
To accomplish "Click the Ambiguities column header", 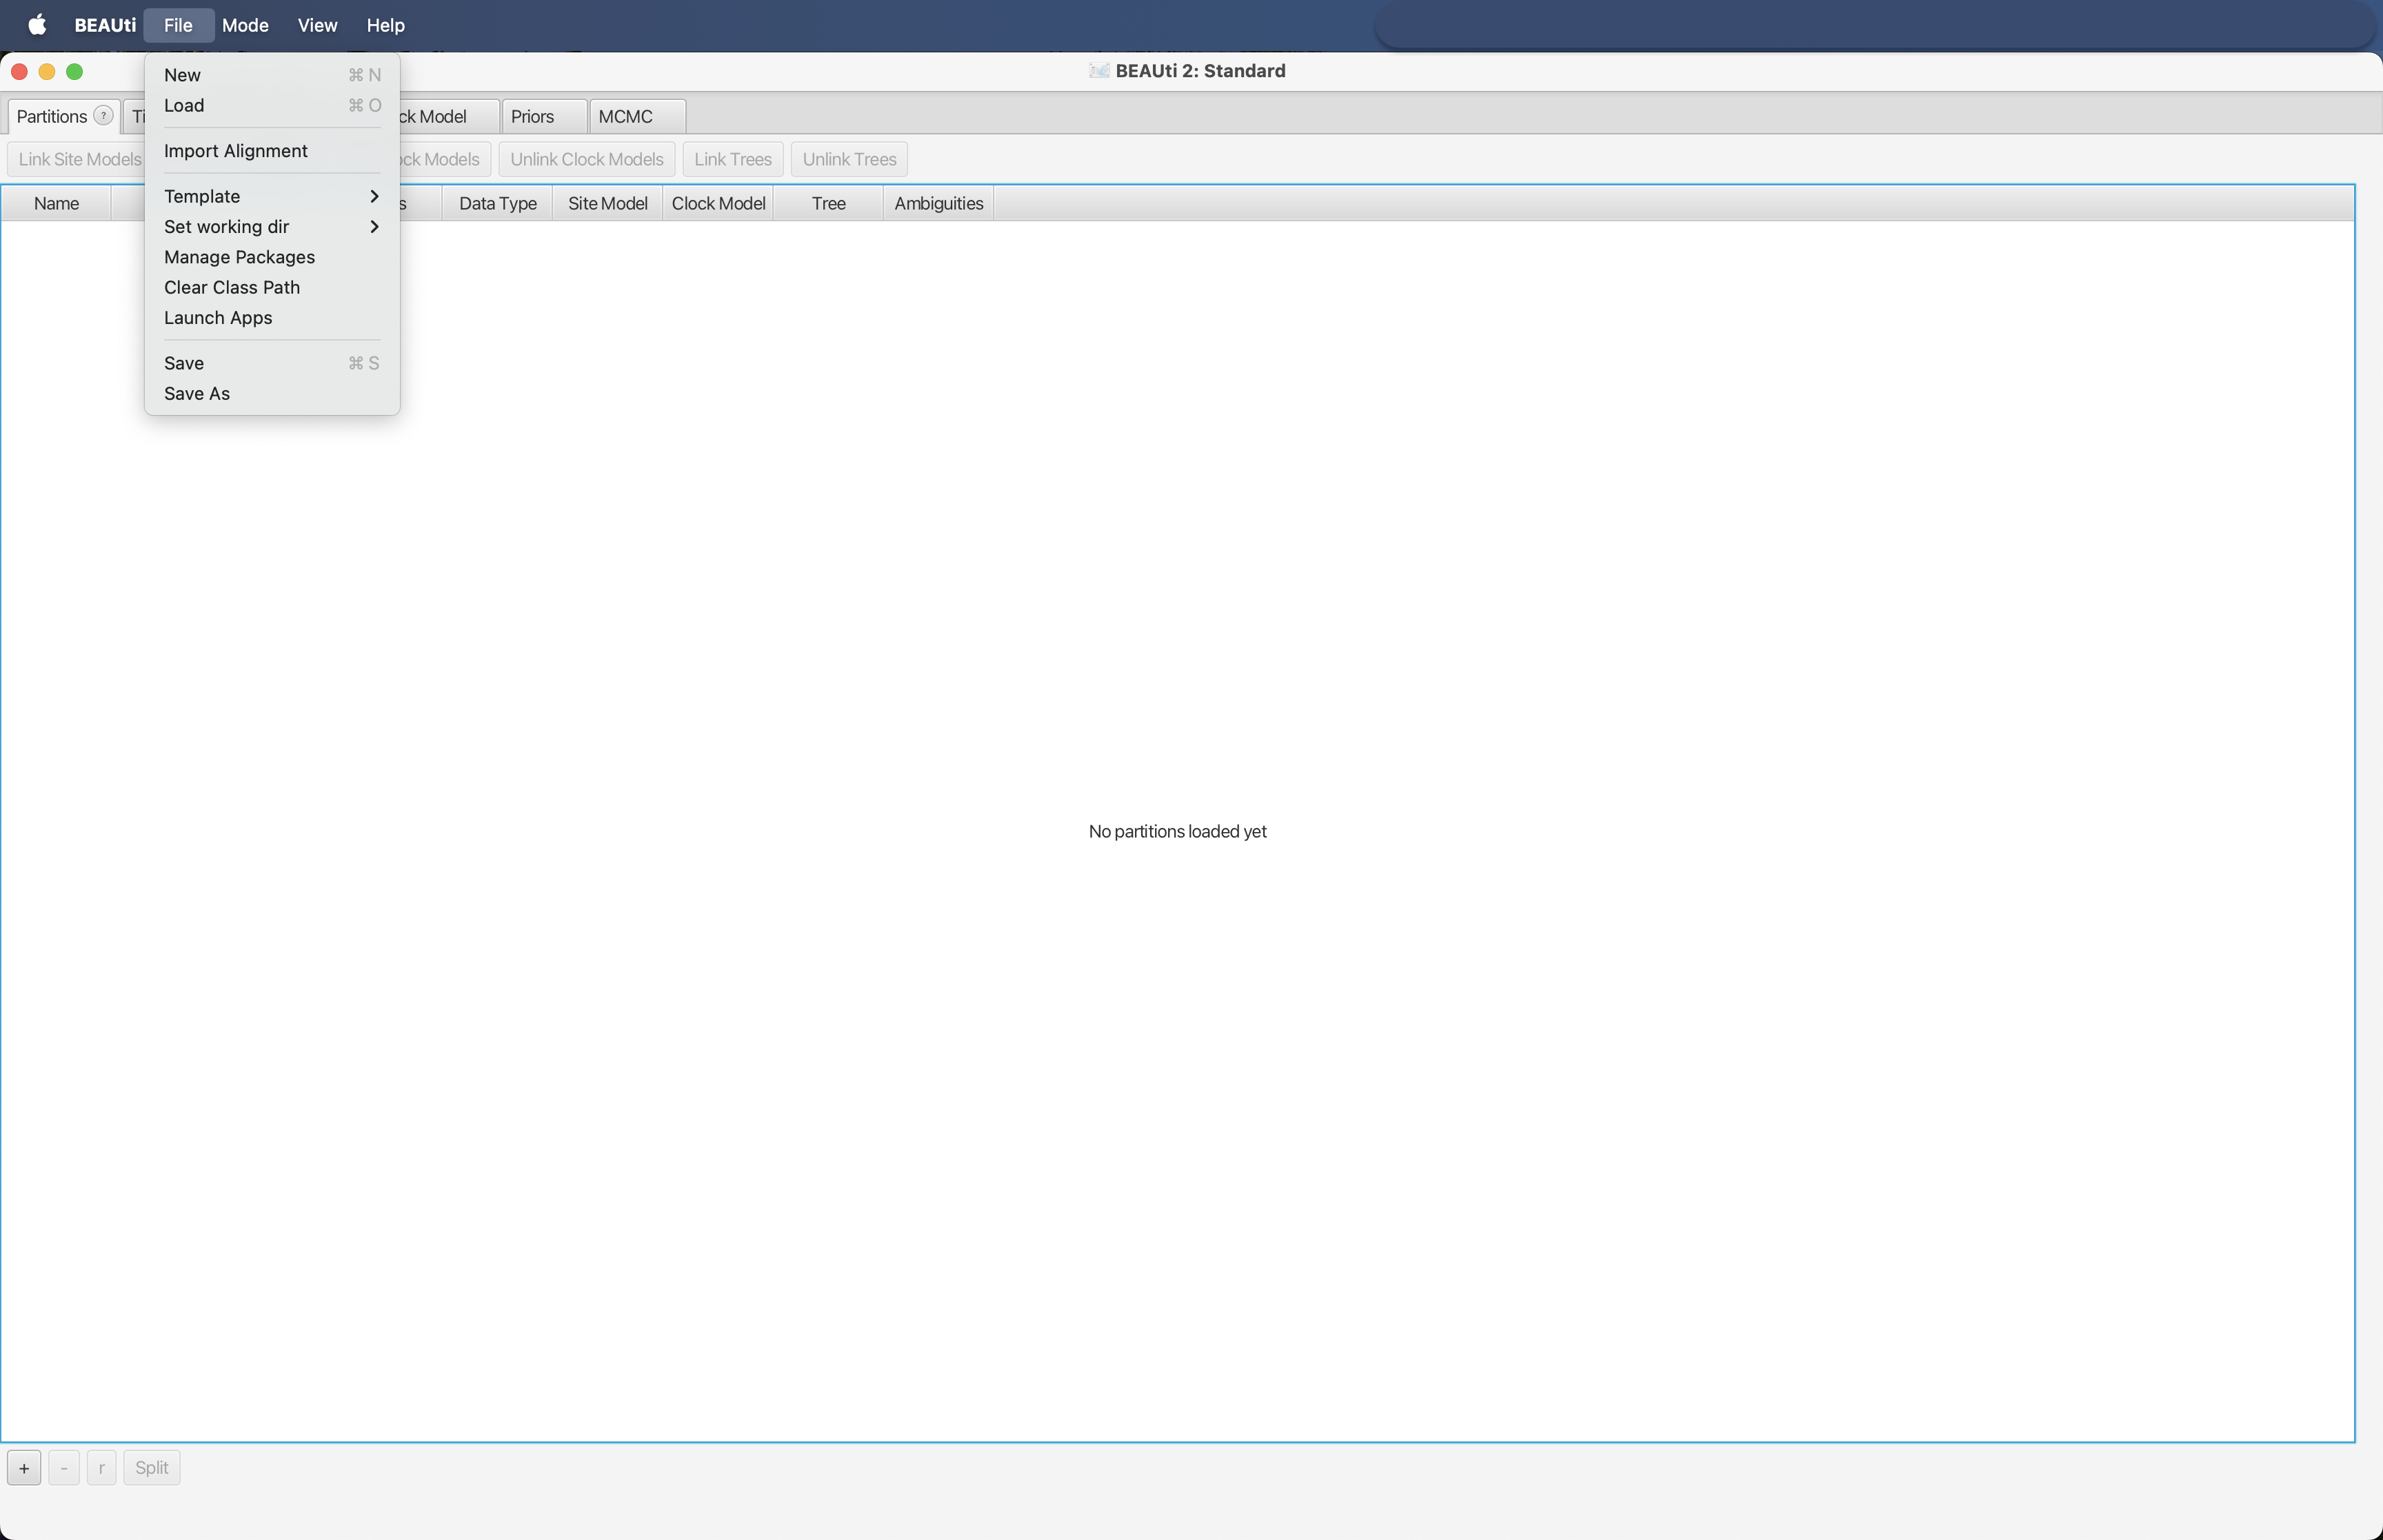I will pyautogui.click(x=939, y=203).
